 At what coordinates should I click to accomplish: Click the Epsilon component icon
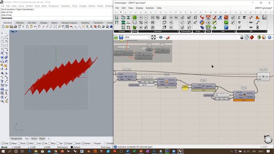(x=239, y=18)
